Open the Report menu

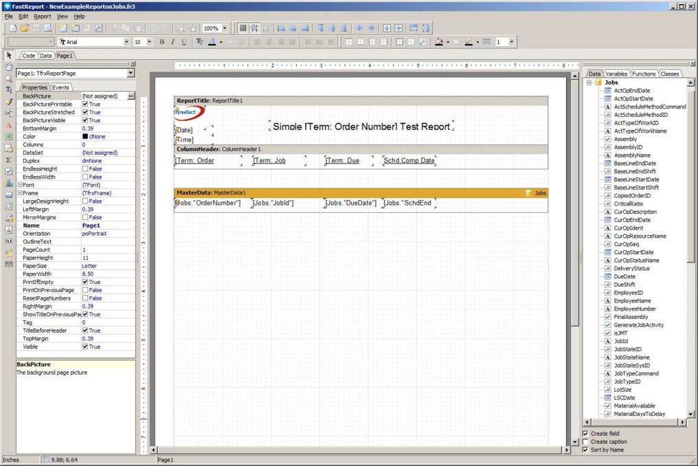(43, 16)
